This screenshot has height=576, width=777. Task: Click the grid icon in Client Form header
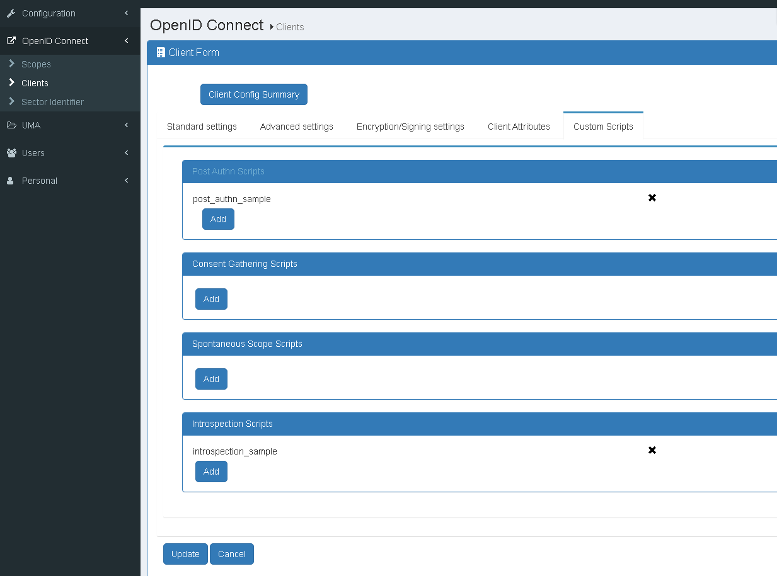click(x=161, y=52)
